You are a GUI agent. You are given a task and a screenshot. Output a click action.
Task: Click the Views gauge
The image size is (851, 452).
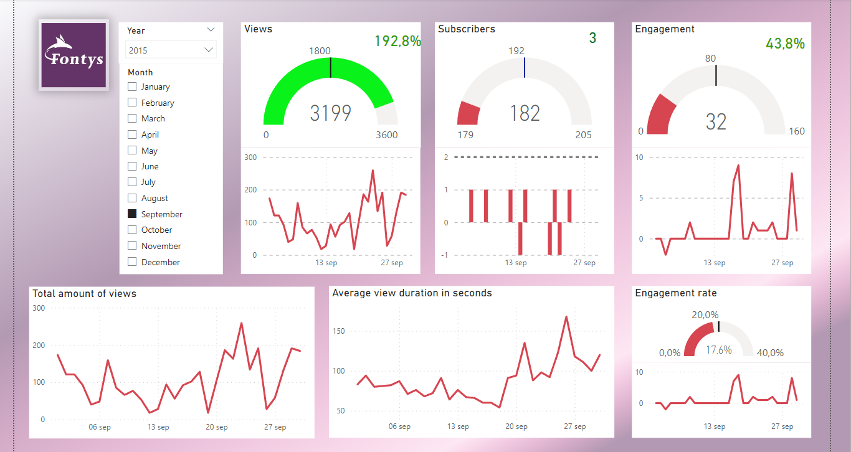tap(330, 93)
